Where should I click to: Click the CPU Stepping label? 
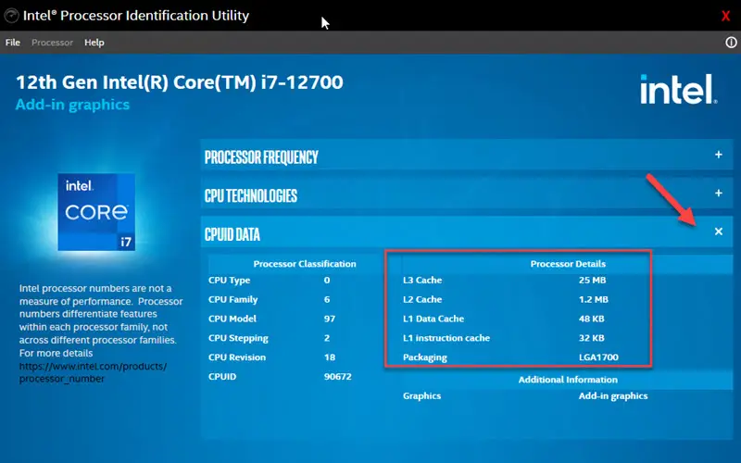point(238,338)
